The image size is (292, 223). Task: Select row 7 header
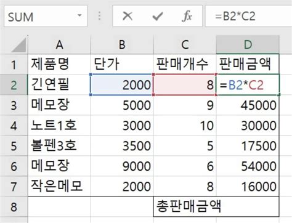point(14,186)
